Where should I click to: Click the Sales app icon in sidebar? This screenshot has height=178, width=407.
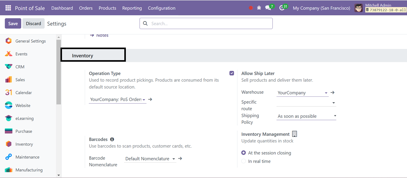coord(9,79)
